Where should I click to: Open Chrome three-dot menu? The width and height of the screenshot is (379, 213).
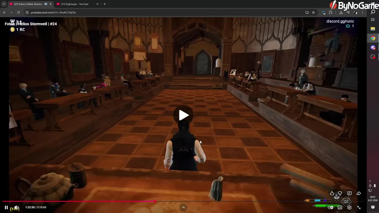(x=362, y=12)
